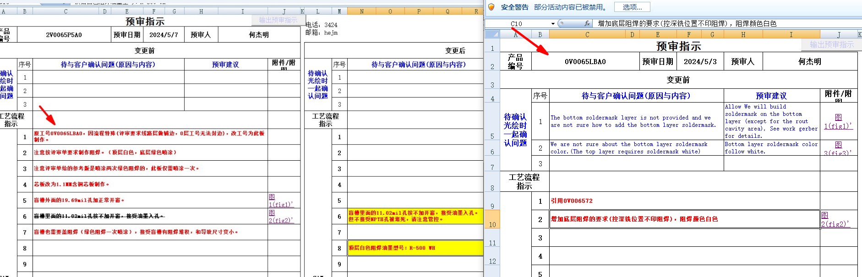Select row 10 header in the 0V0065LBA0 sheet
The image size is (862, 277).
[x=492, y=219]
